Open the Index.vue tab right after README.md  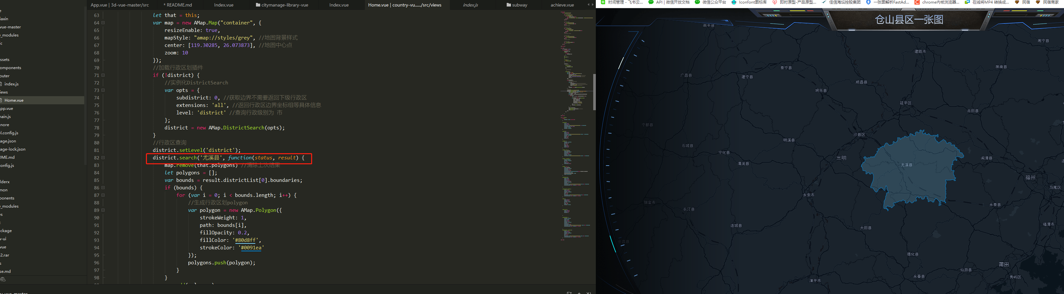pyautogui.click(x=224, y=5)
